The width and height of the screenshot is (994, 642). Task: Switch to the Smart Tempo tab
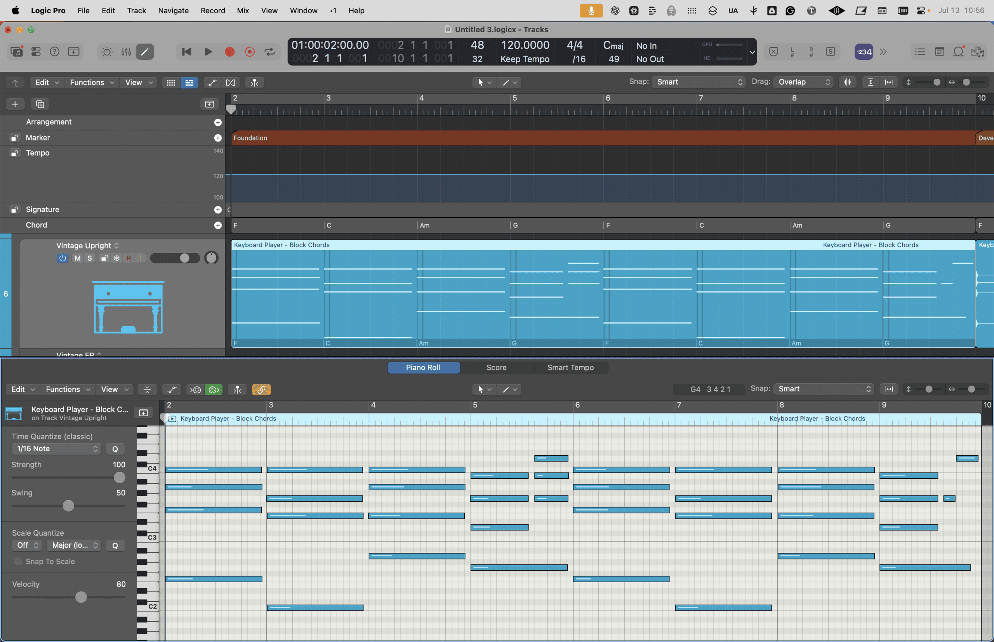(x=570, y=367)
